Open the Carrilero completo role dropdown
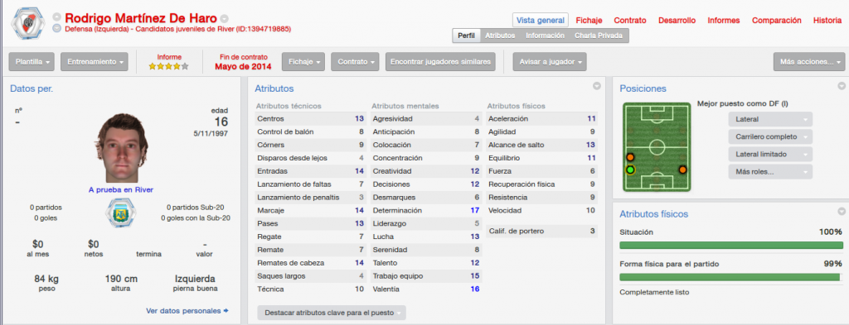The height and width of the screenshot is (325, 849). coord(770,136)
